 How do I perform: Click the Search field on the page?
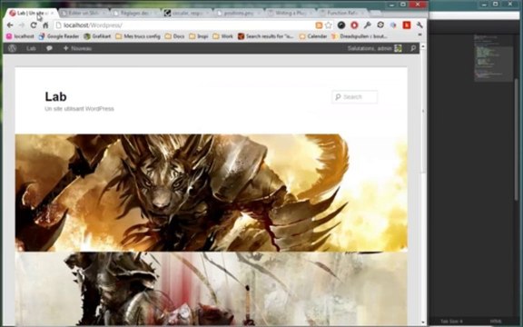point(354,97)
